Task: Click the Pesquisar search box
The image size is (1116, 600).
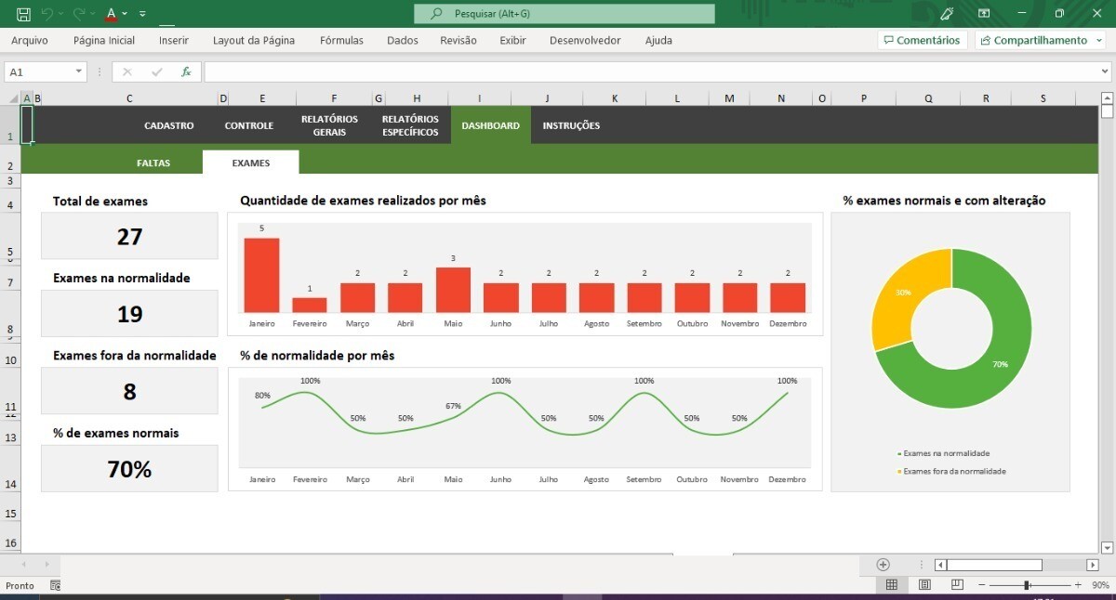Action: (565, 14)
